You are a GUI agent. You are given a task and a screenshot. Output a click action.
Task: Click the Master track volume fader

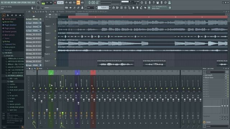coord(35,100)
